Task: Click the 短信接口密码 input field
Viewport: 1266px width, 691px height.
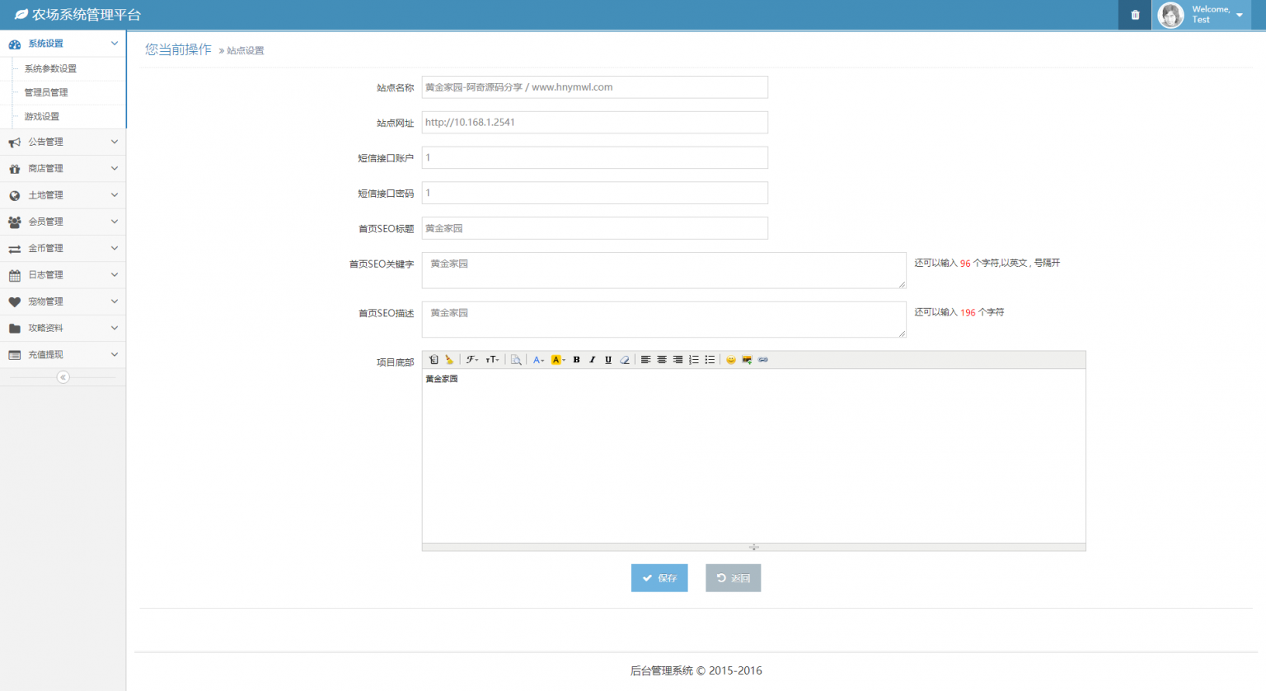Action: 595,193
